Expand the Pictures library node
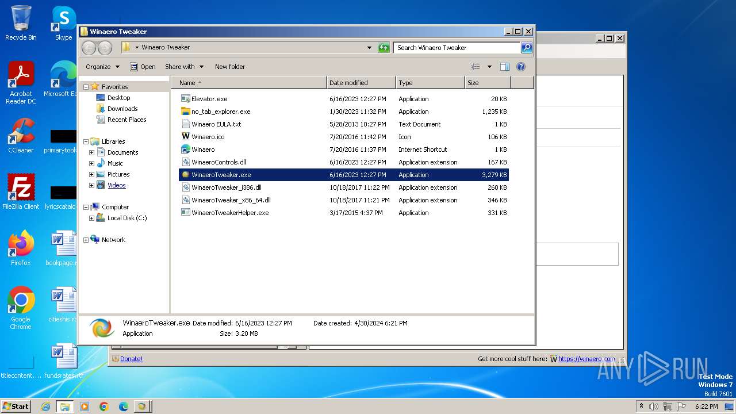Viewport: 736px width, 414px height. click(x=91, y=174)
